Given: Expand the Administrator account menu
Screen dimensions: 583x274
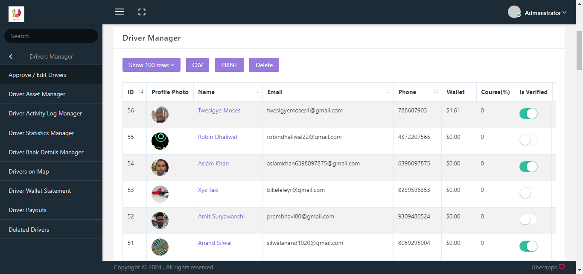Looking at the screenshot, I should (x=545, y=13).
